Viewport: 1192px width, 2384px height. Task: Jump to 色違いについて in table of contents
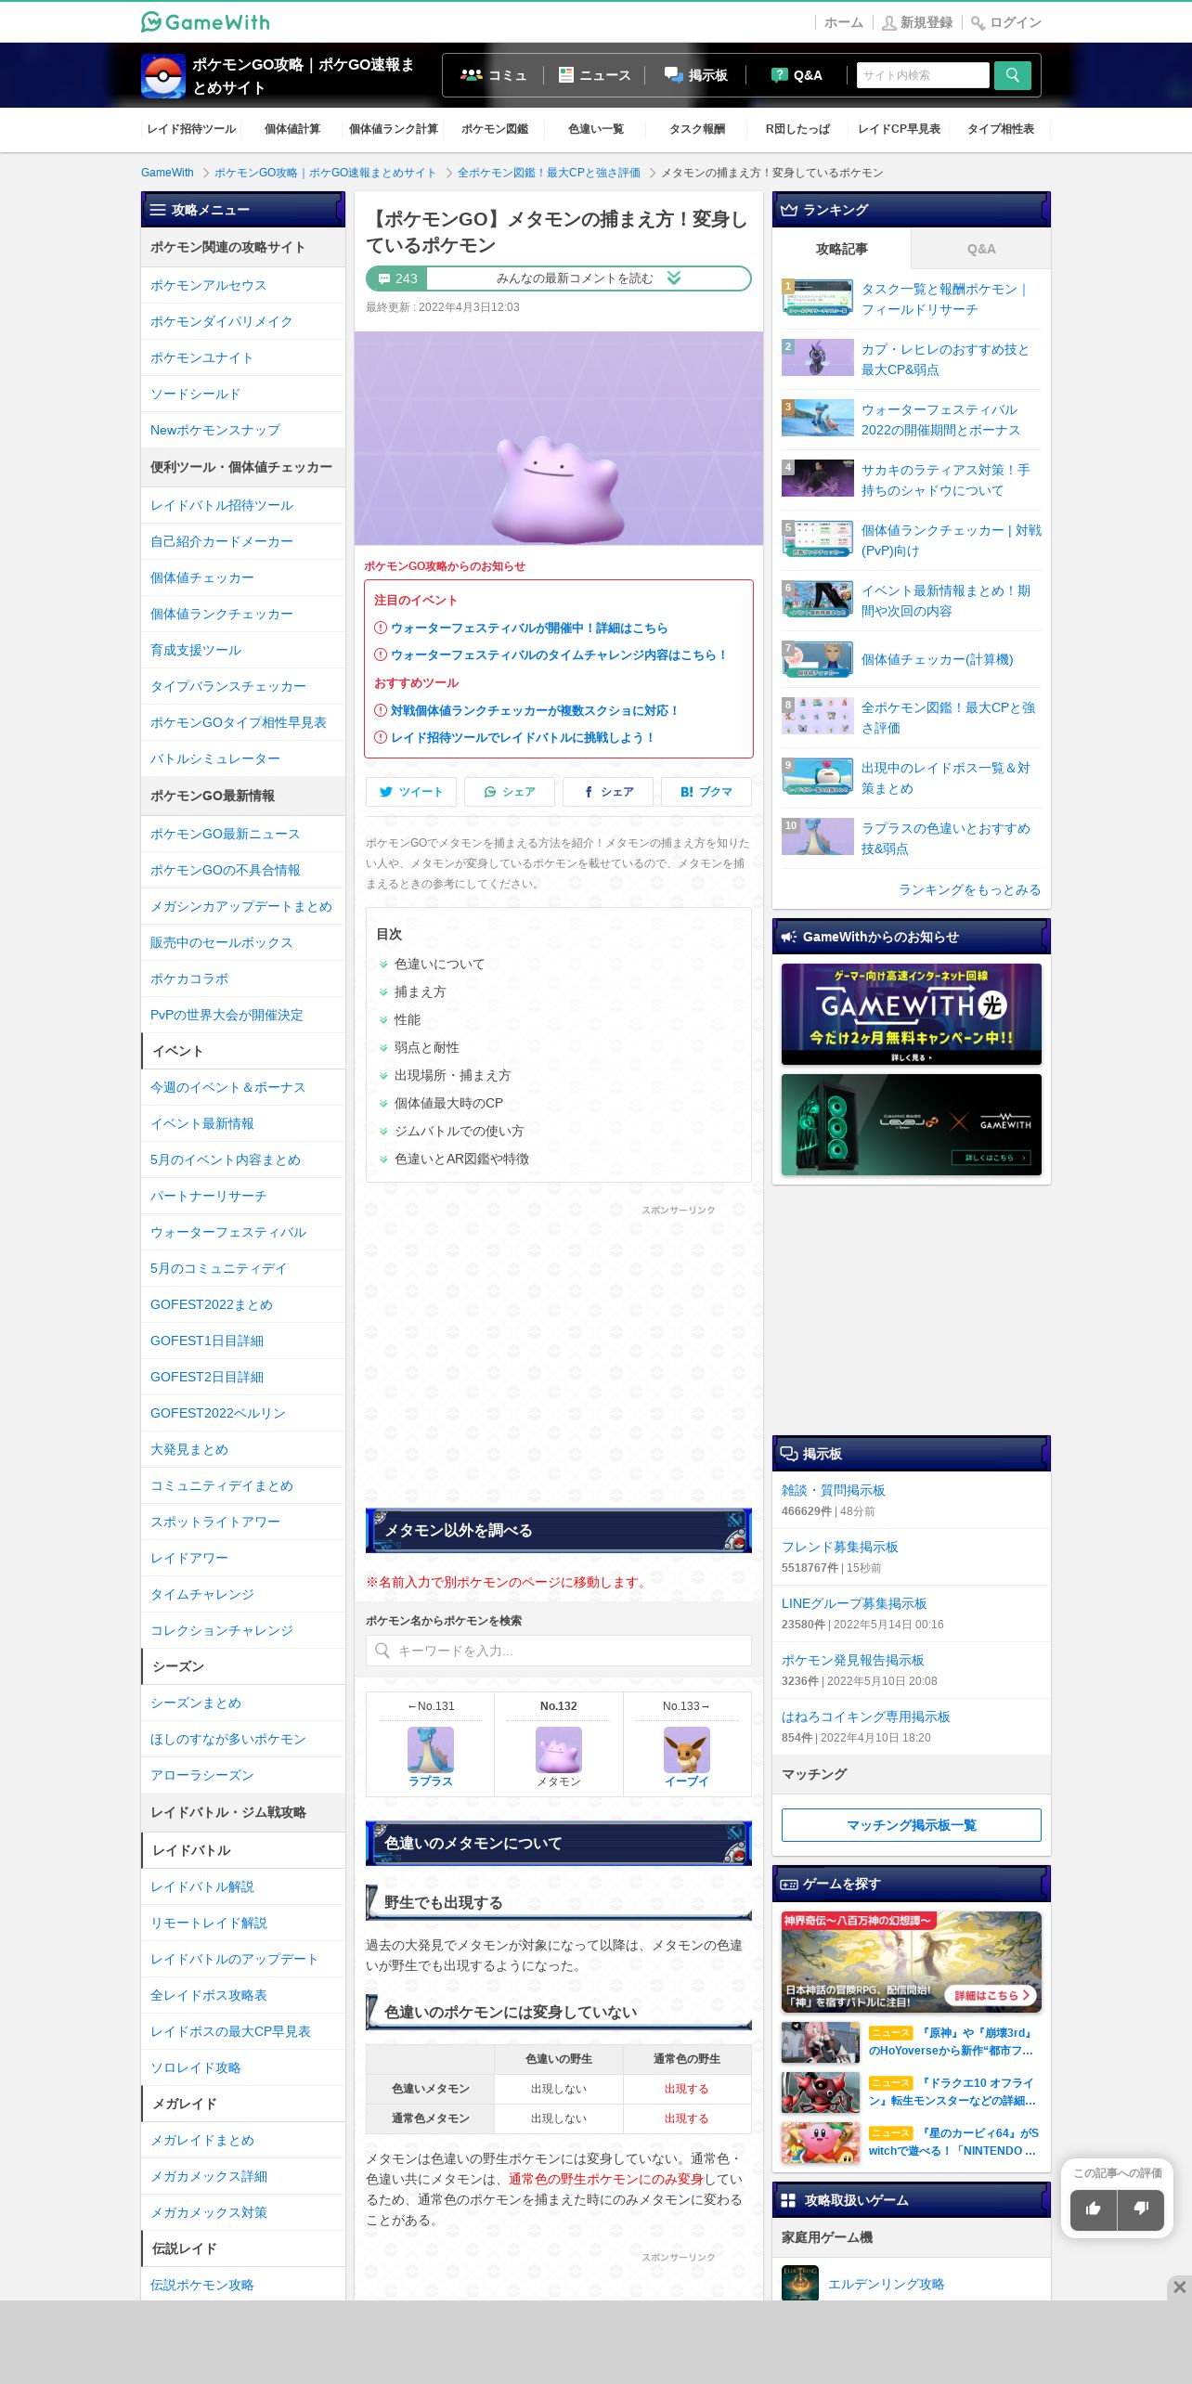pyautogui.click(x=439, y=965)
